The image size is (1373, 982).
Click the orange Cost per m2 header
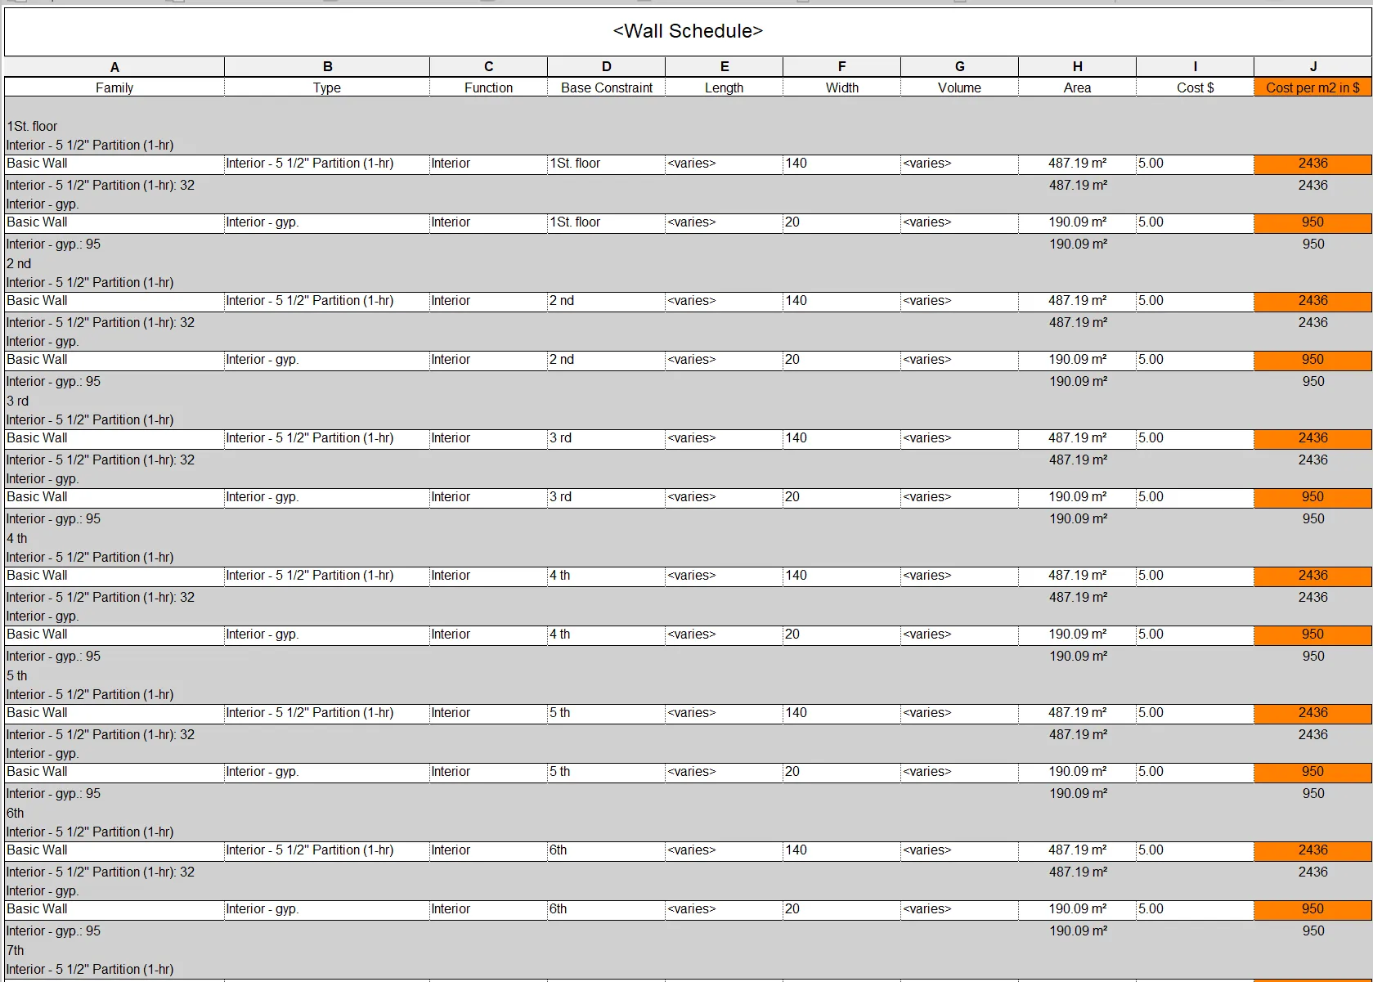coord(1312,87)
